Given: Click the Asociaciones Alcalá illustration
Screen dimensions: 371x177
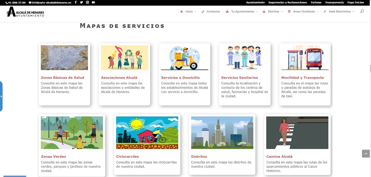Looking at the screenshot, I should click(124, 58).
